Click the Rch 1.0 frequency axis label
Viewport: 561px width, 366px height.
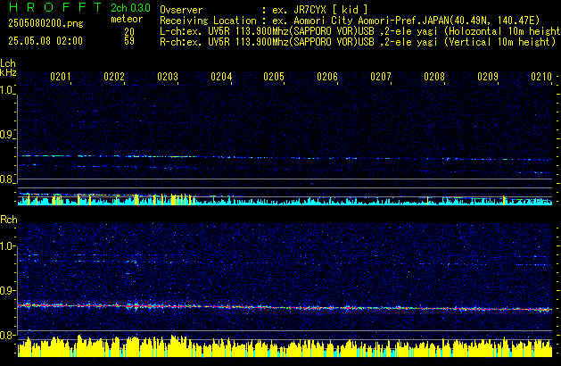6,246
